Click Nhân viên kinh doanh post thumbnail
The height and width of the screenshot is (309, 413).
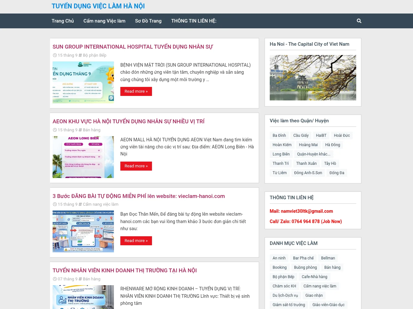click(83, 297)
